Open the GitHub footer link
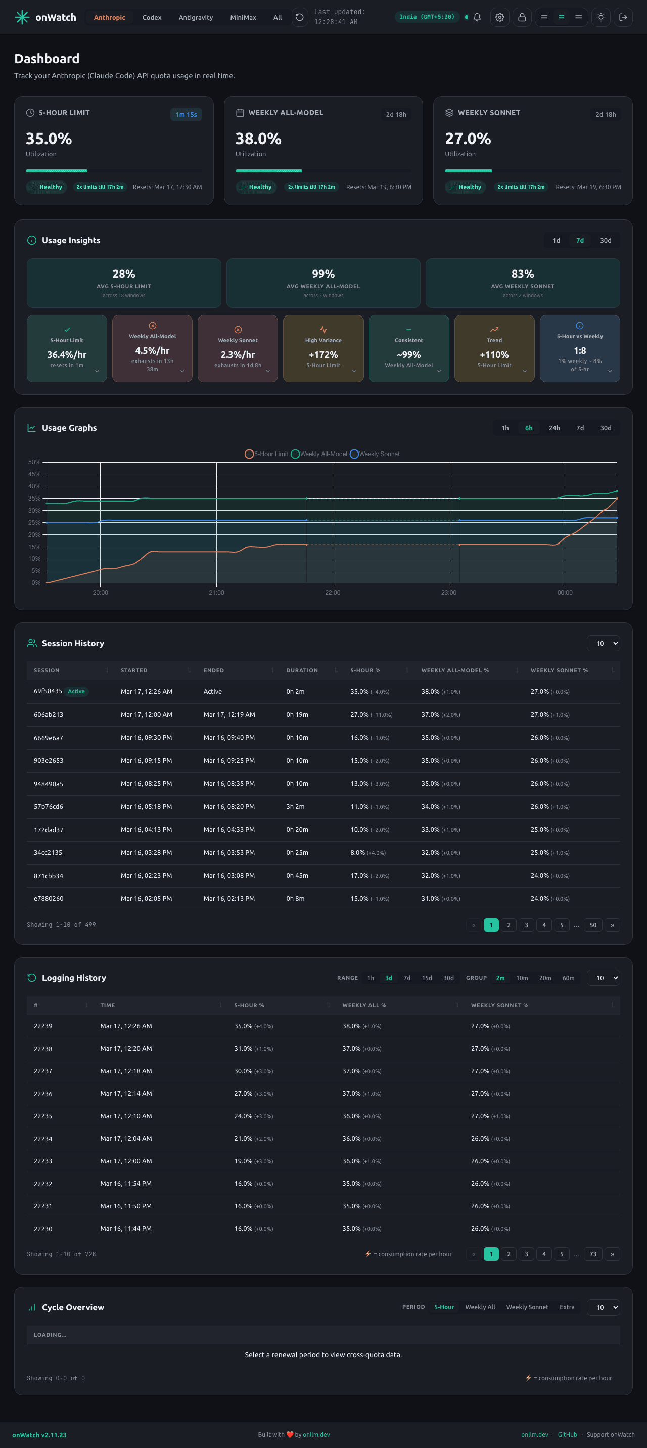Screen dimensions: 647x1448 567,1434
